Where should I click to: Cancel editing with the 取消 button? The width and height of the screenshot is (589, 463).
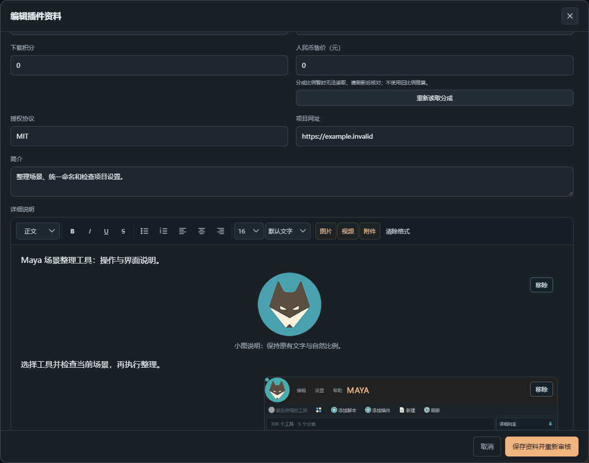click(x=487, y=447)
